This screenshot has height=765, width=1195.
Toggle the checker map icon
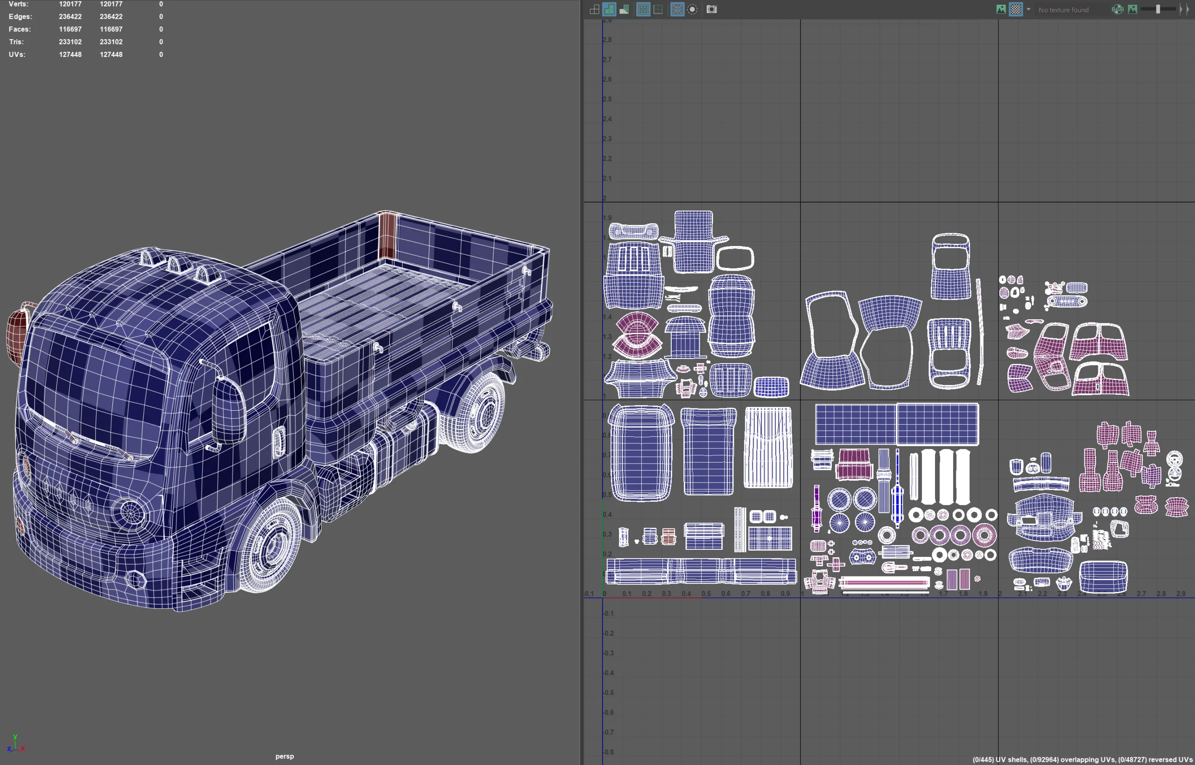click(x=1016, y=9)
